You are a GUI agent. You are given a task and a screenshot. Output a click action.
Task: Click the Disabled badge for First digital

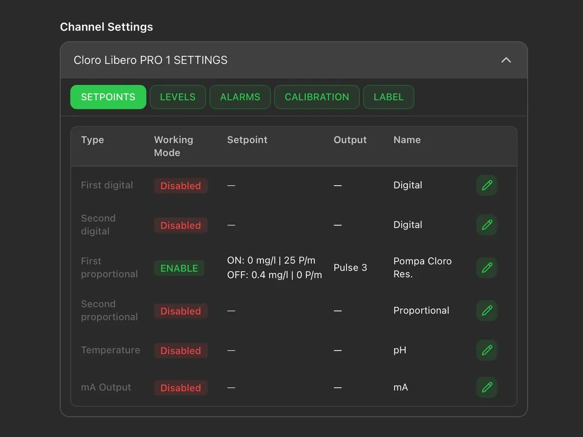(x=181, y=185)
